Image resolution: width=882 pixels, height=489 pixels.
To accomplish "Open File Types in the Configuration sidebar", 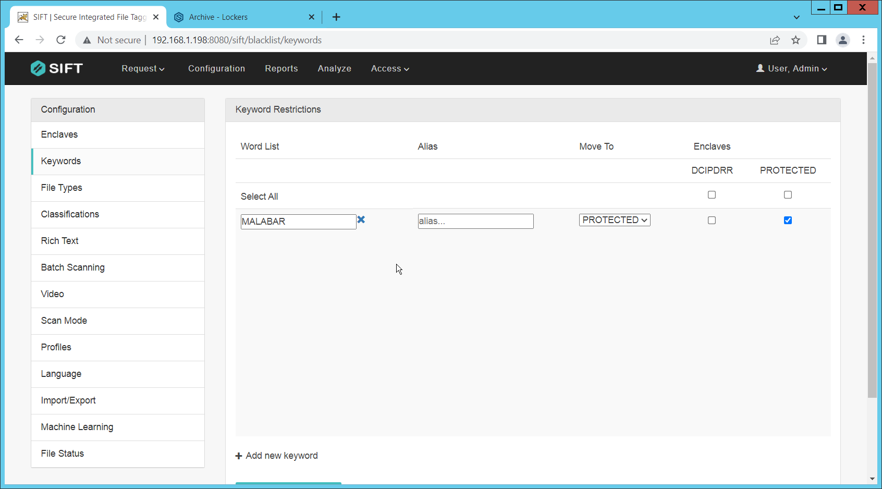I will (62, 188).
